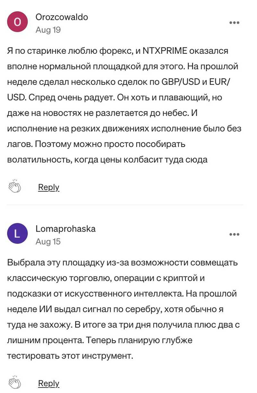This screenshot has width=257, height=393.
Task: Clap for Lomaprohaska's comment
Action: 15,383
